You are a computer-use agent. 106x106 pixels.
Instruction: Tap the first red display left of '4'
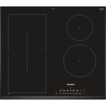point(62,91)
